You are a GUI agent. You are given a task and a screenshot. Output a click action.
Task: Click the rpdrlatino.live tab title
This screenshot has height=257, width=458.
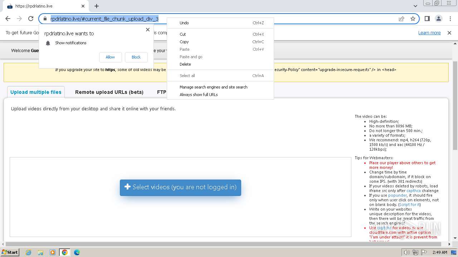click(34, 6)
